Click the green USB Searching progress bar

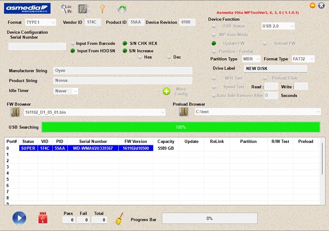[181, 127]
